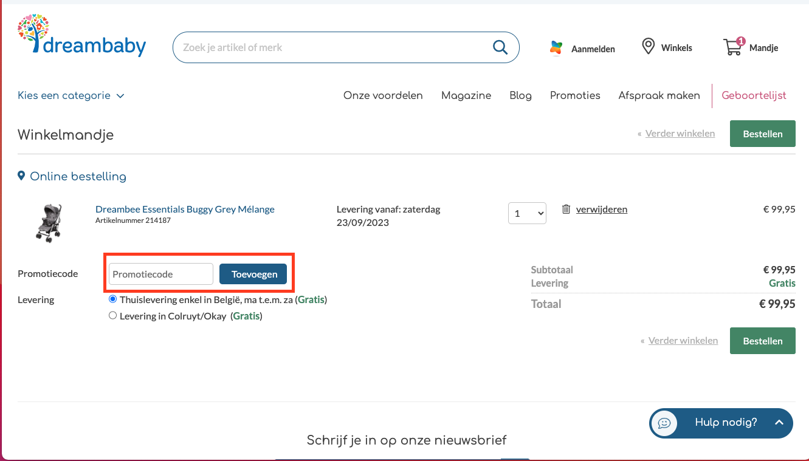Select Thuislevering enkel in België option
This screenshot has height=461, width=809.
tap(112, 299)
